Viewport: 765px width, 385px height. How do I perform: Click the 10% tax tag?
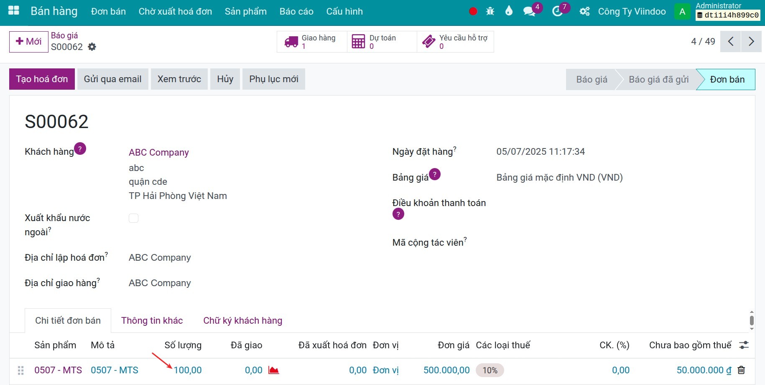coord(490,370)
